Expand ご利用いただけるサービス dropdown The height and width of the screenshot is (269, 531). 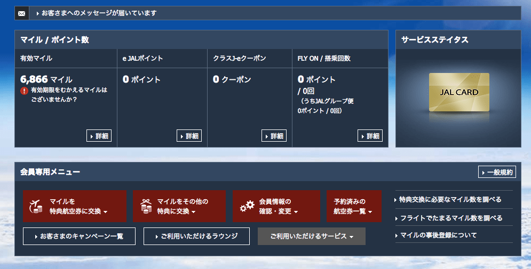point(312,236)
